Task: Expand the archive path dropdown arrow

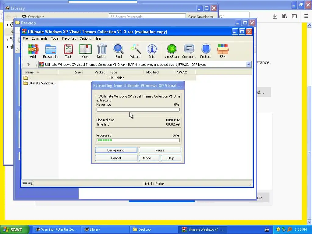Action: coord(249,64)
